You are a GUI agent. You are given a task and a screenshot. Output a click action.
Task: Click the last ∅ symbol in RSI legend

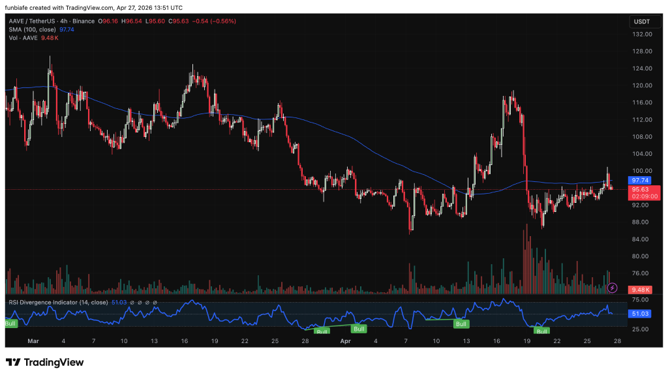coord(155,303)
